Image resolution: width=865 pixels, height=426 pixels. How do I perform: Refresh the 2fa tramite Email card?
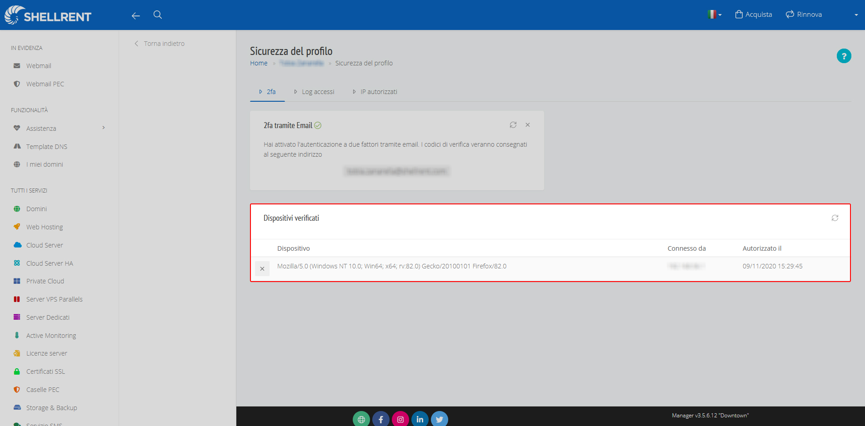[x=513, y=125]
